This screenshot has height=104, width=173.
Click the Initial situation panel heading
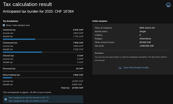coord(100,21)
